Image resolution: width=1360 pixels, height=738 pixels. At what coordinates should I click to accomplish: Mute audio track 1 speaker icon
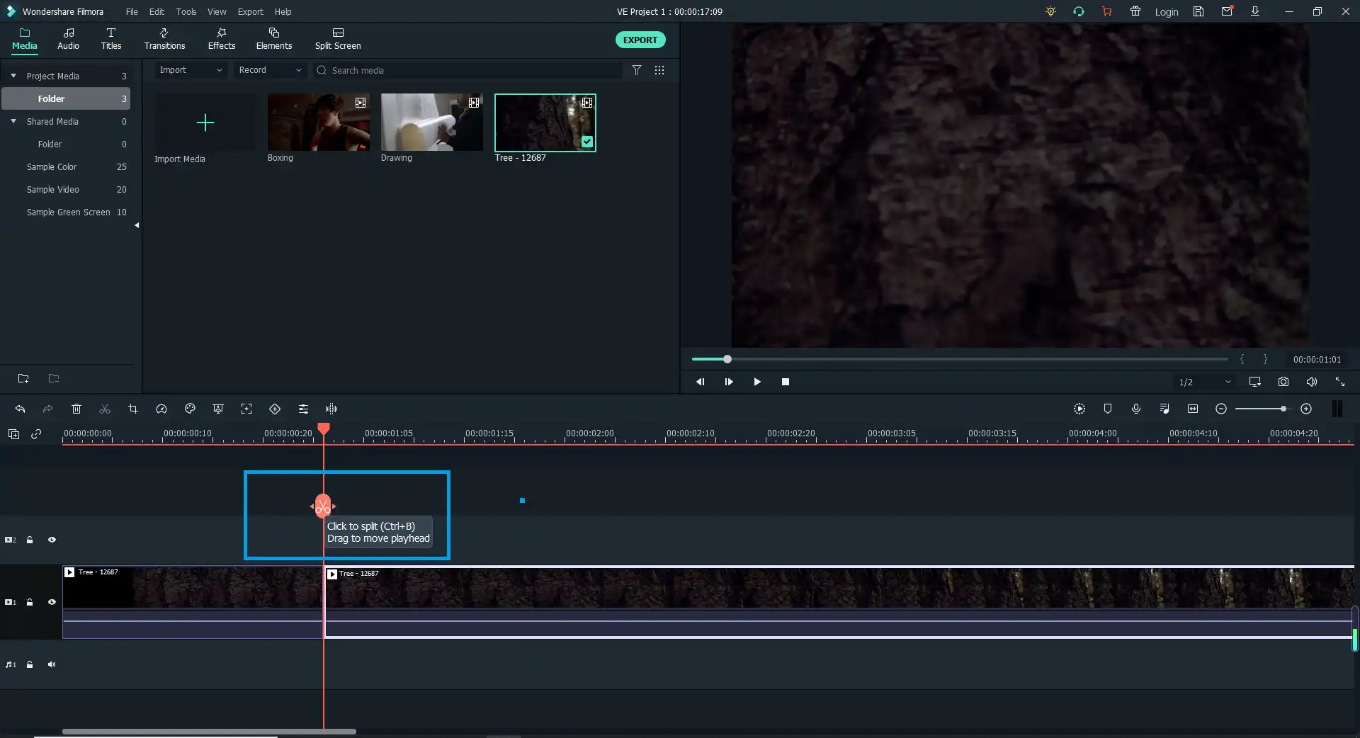point(52,664)
